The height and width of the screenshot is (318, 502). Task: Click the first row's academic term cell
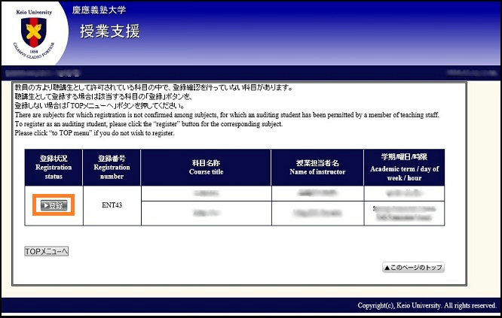[x=403, y=193]
